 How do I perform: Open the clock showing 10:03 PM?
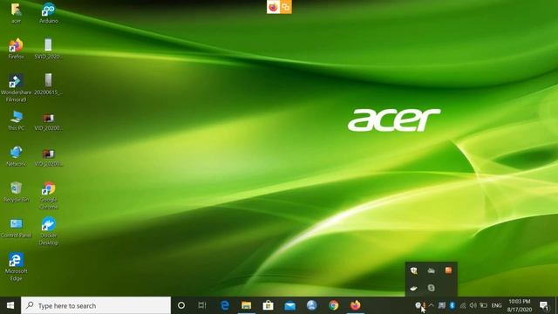[520, 305]
